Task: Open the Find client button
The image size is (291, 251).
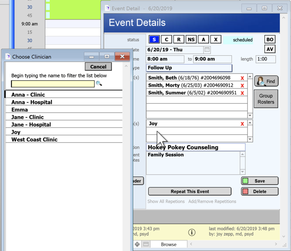Action: tap(266, 81)
